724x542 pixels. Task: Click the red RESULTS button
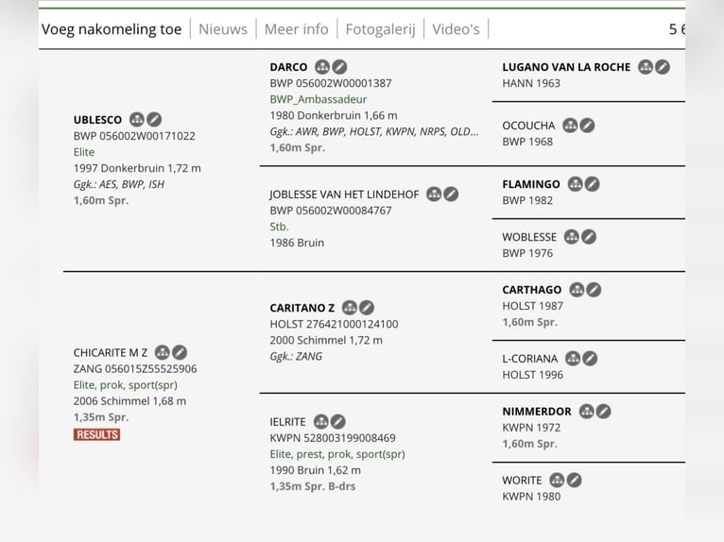97,434
